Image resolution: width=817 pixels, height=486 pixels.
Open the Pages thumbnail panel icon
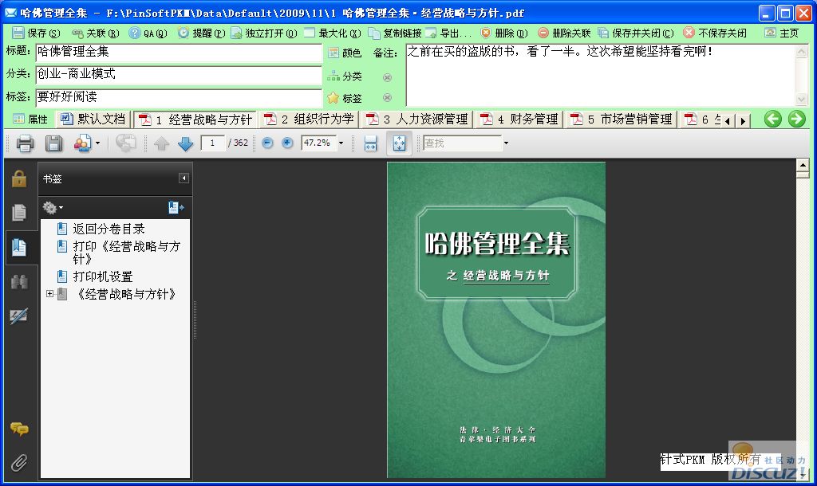pyautogui.click(x=18, y=213)
